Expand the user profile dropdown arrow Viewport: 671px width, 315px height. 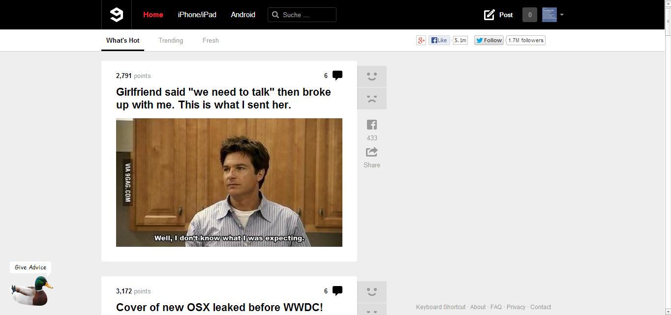pyautogui.click(x=562, y=15)
